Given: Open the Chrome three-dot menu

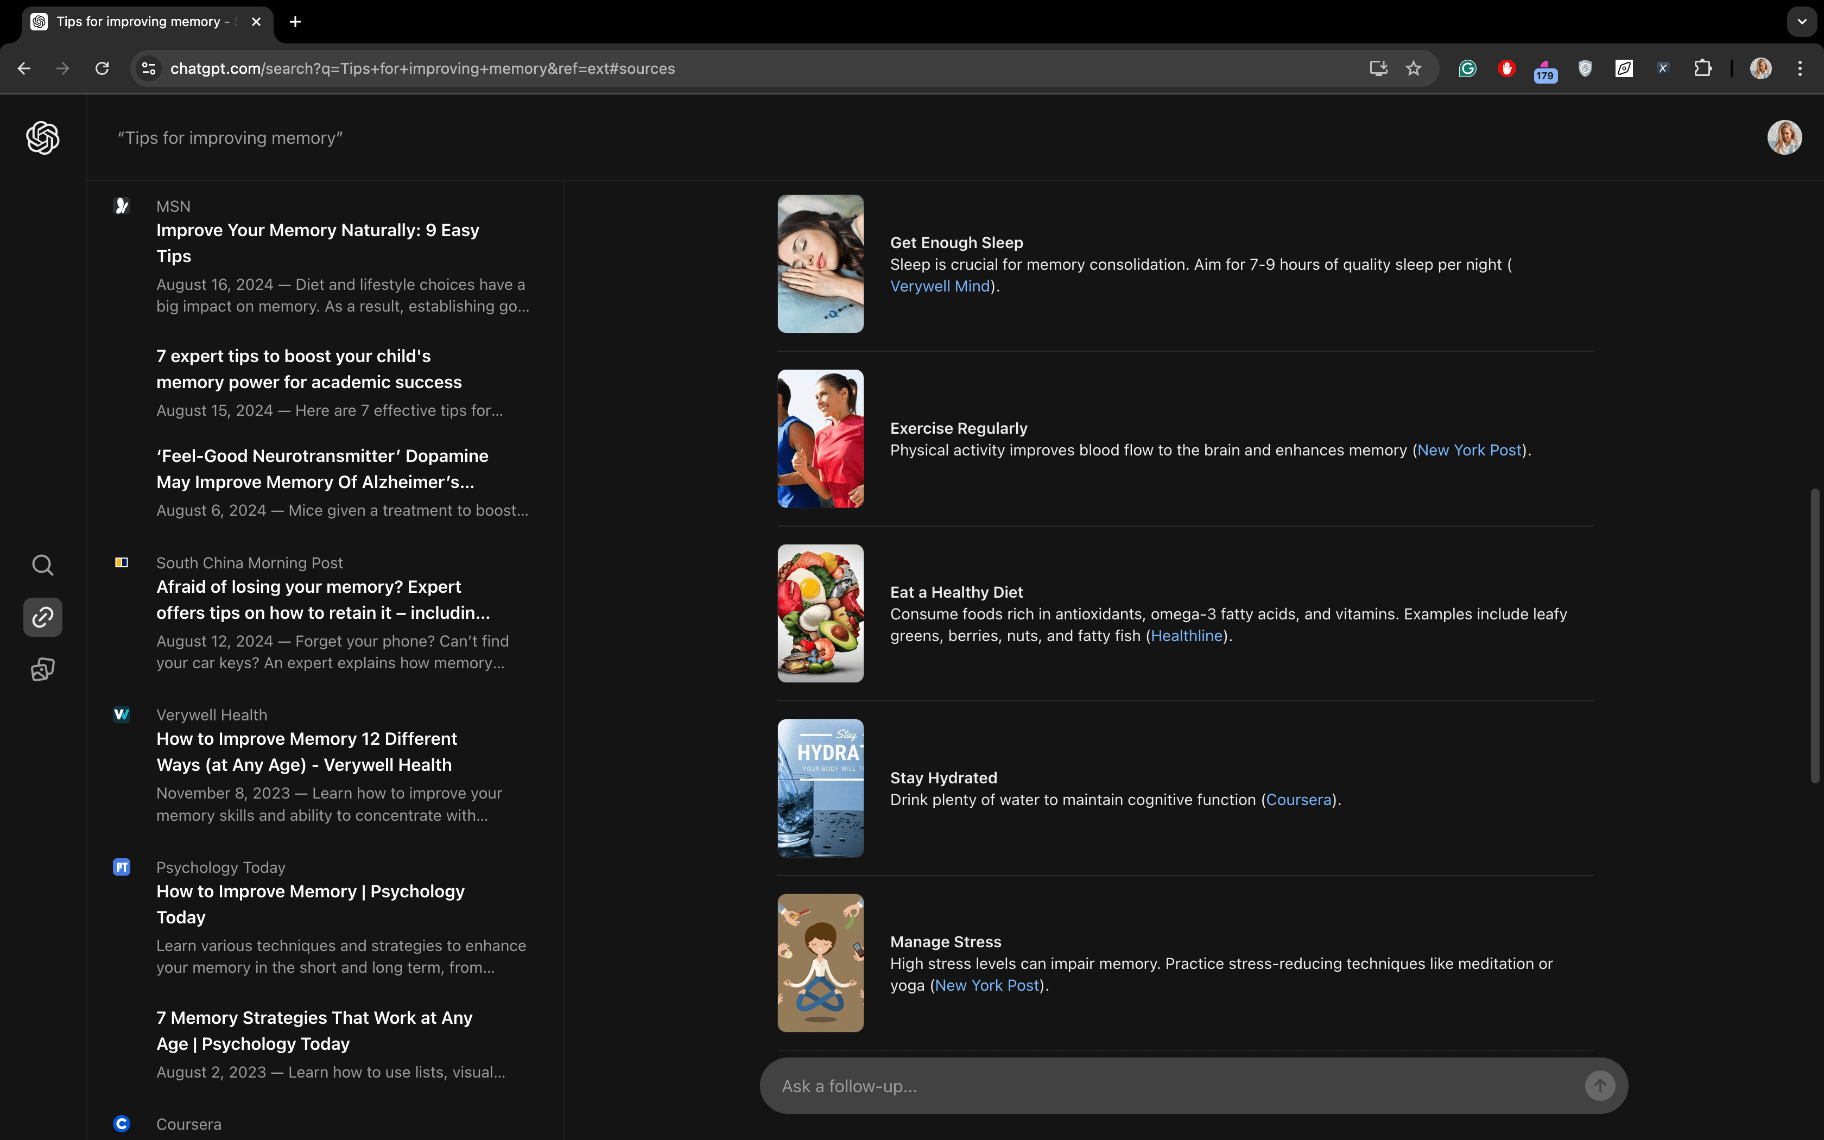Looking at the screenshot, I should pyautogui.click(x=1800, y=68).
